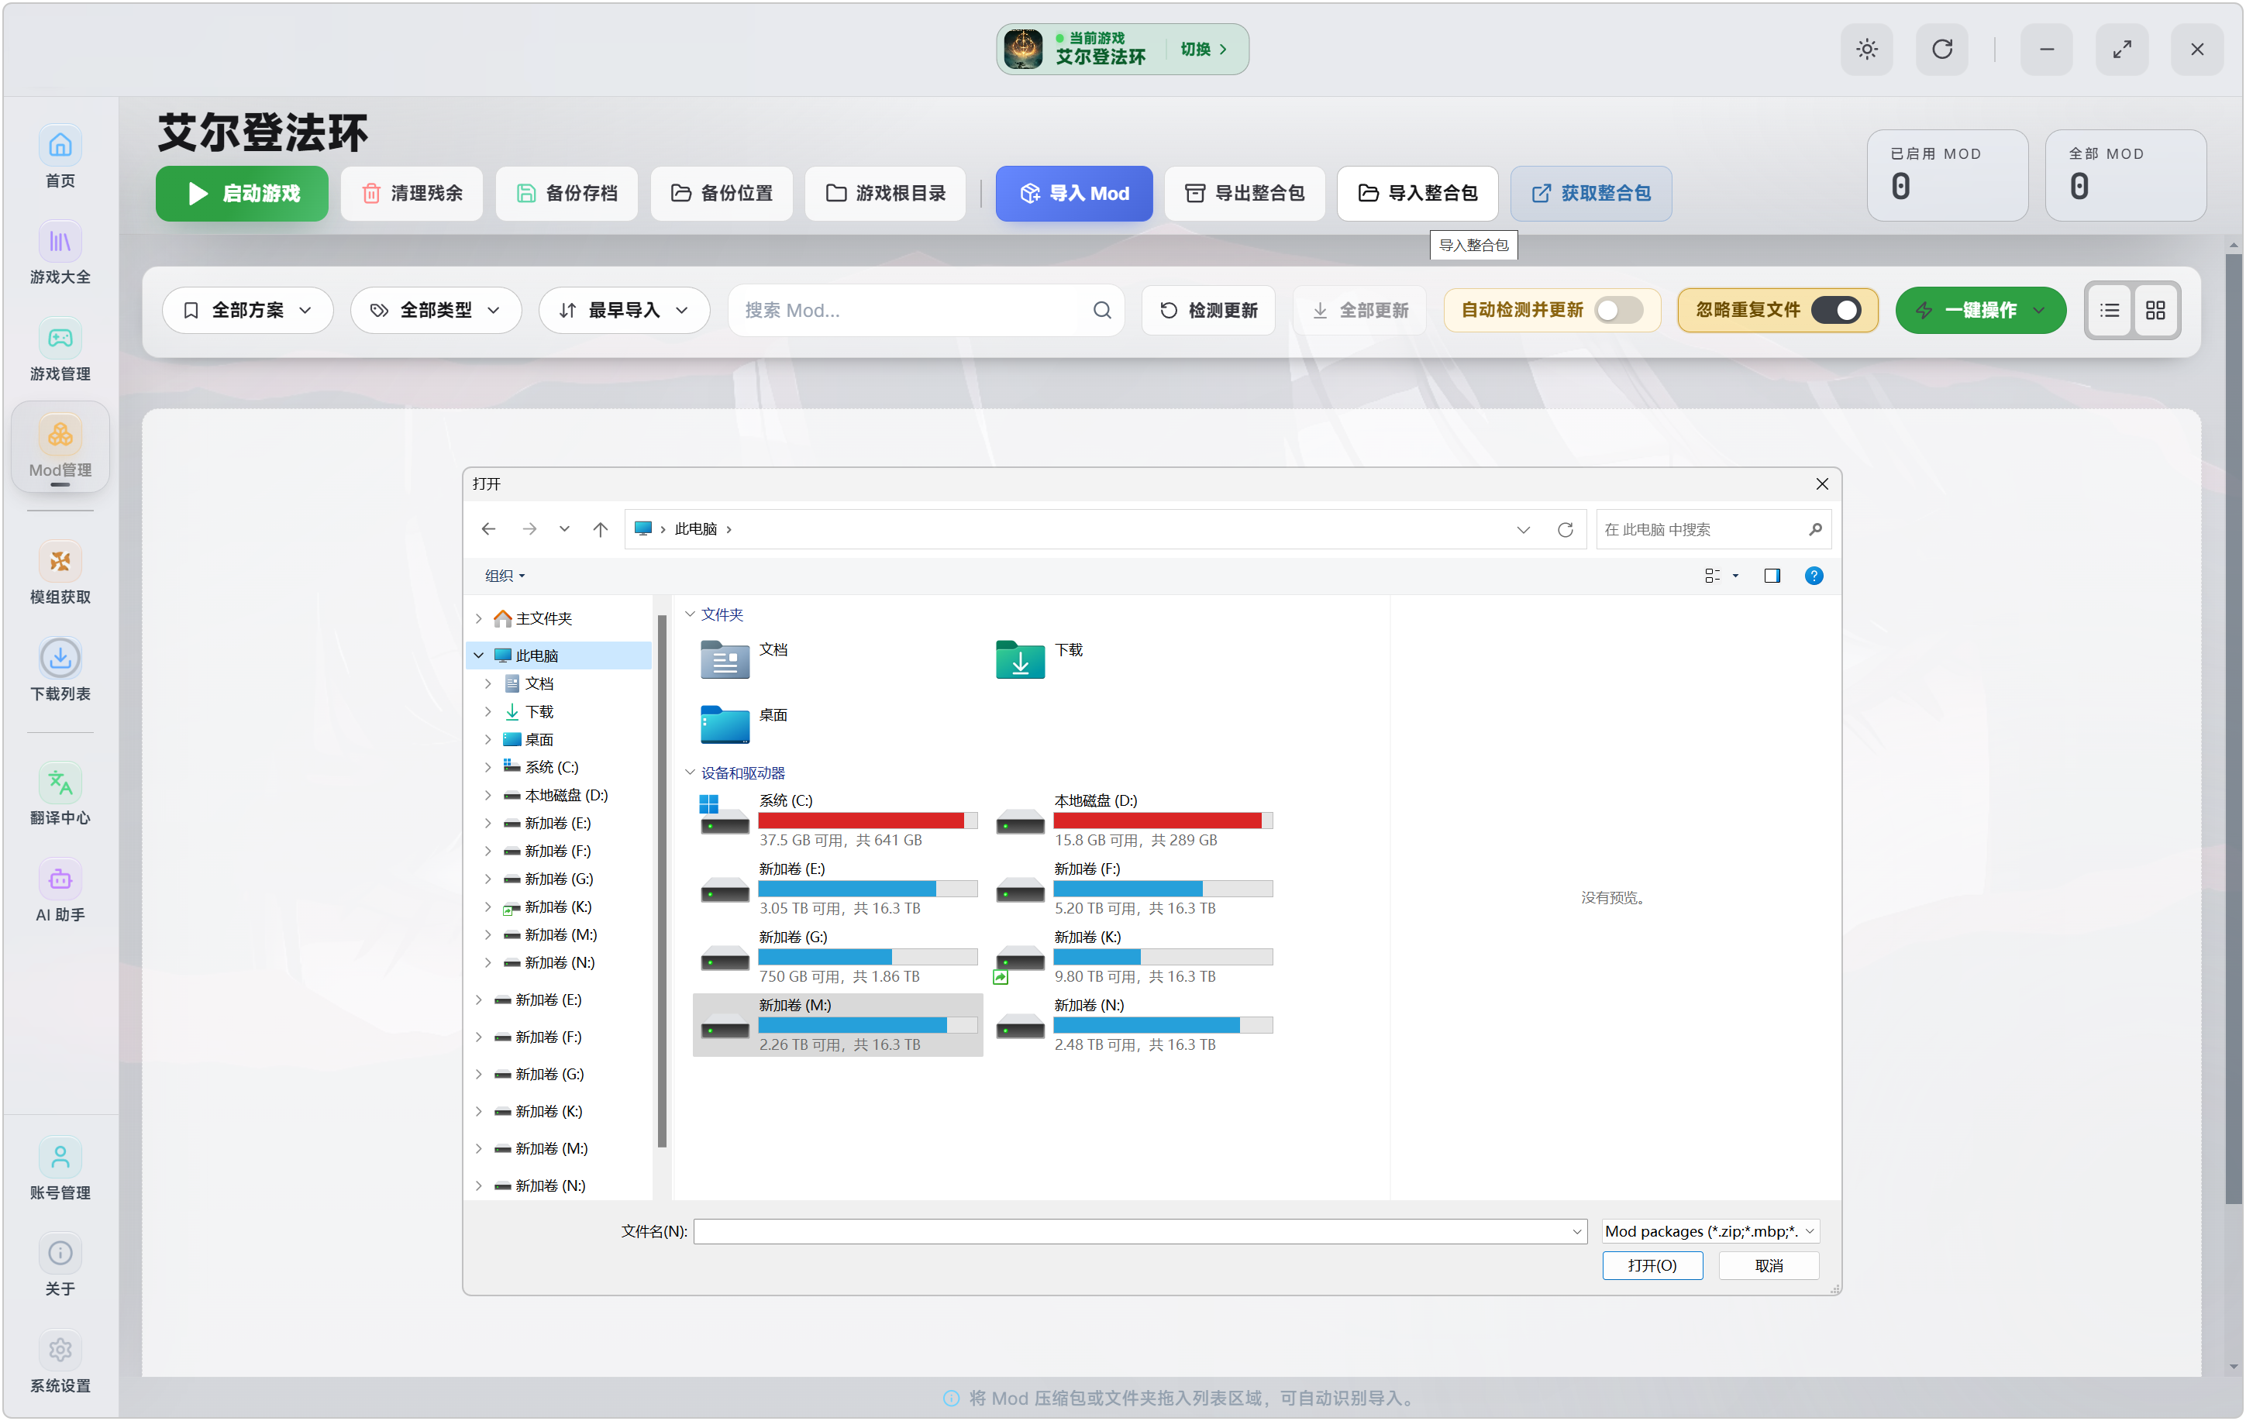
Task: Click the 切换 current game switcher
Action: pos(1203,50)
